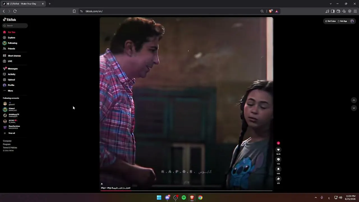
Task: Bookmark this page in browser
Action: 74,11
